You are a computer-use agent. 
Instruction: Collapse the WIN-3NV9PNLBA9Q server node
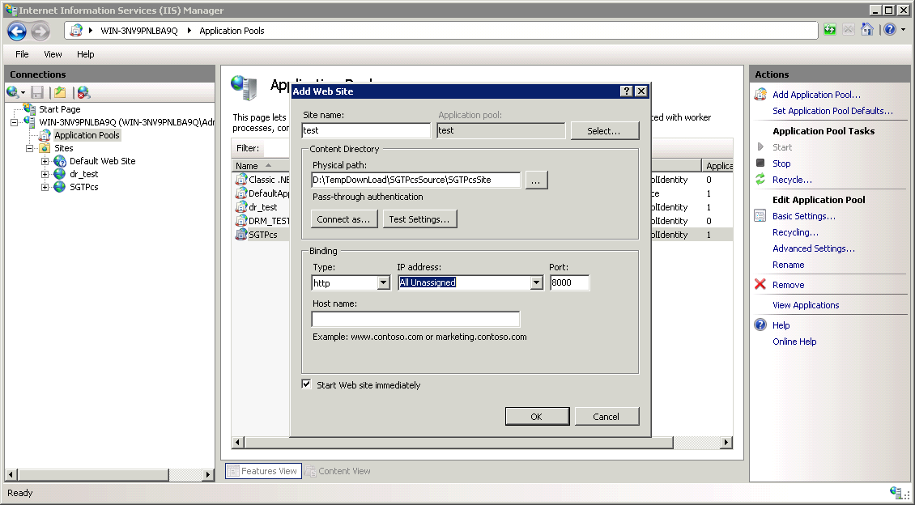pyautogui.click(x=14, y=122)
